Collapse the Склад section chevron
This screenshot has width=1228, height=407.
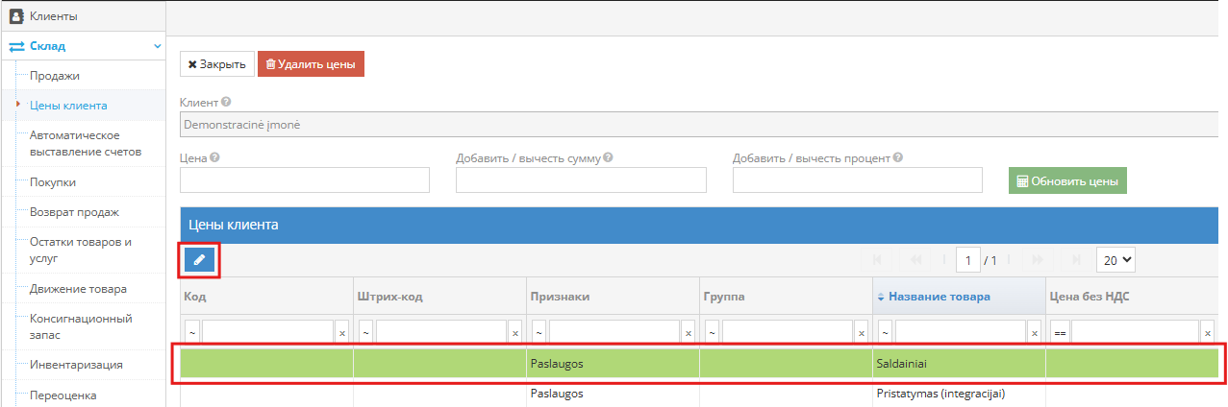click(158, 46)
